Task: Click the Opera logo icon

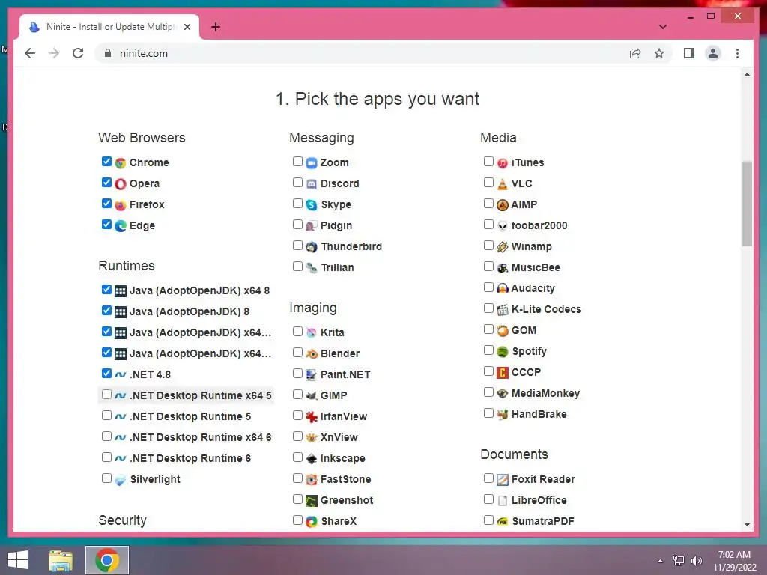Action: click(121, 184)
